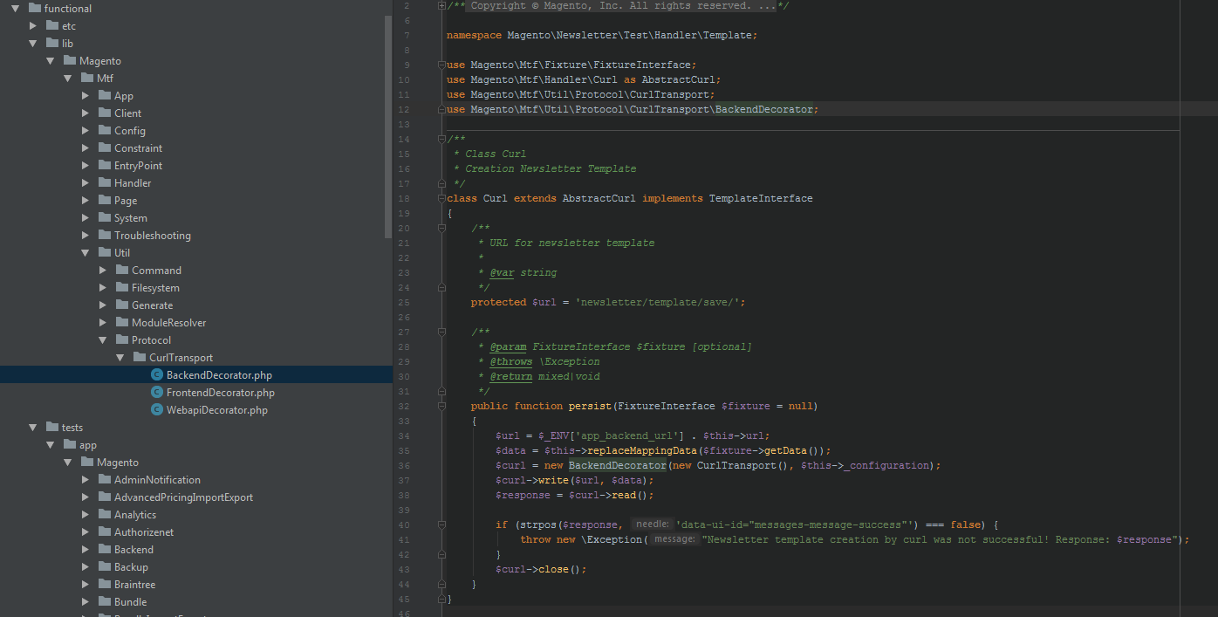Click the folder icon beside ModuleResolver
1218x617 pixels.
(x=121, y=323)
